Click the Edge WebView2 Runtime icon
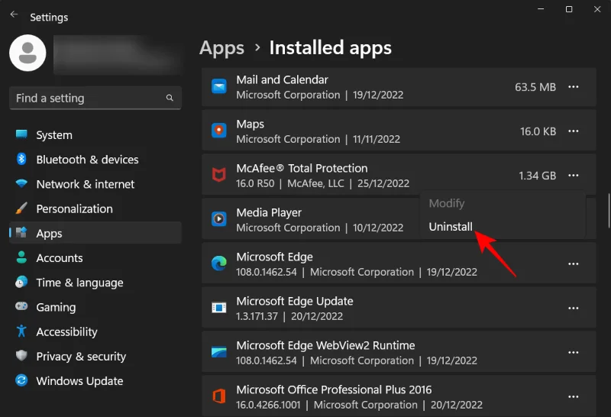Screen dimensions: 611x417 click(x=219, y=352)
